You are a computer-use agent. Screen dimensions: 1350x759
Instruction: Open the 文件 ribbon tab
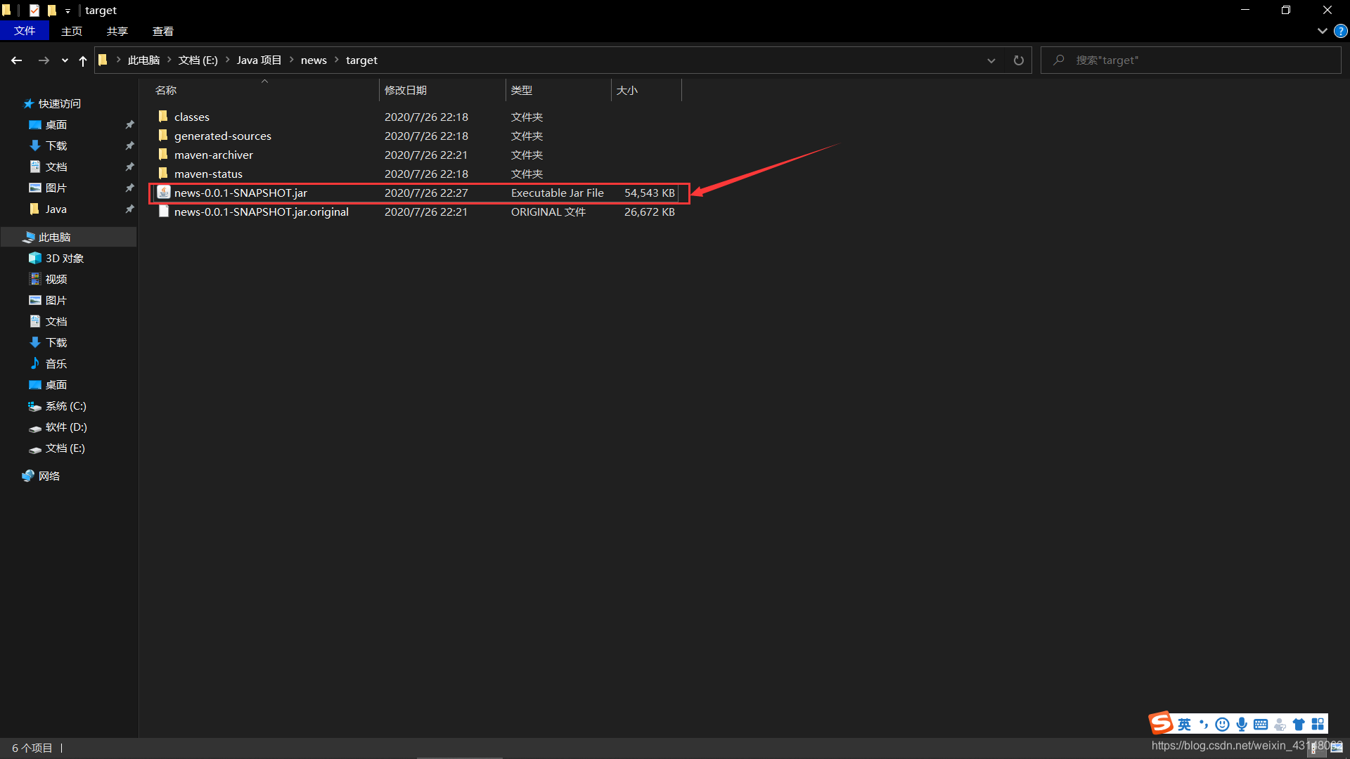pyautogui.click(x=25, y=31)
